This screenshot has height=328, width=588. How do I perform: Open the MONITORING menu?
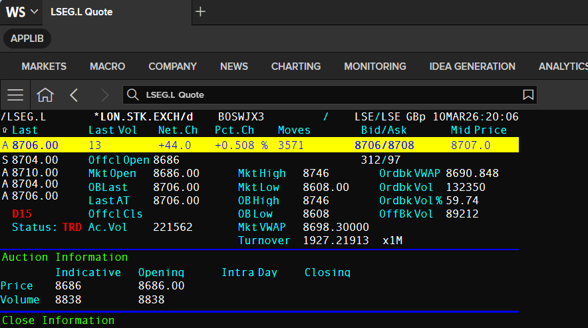tap(375, 67)
